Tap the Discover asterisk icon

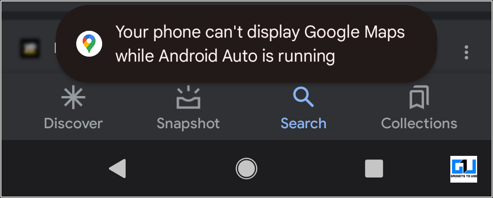(x=73, y=98)
